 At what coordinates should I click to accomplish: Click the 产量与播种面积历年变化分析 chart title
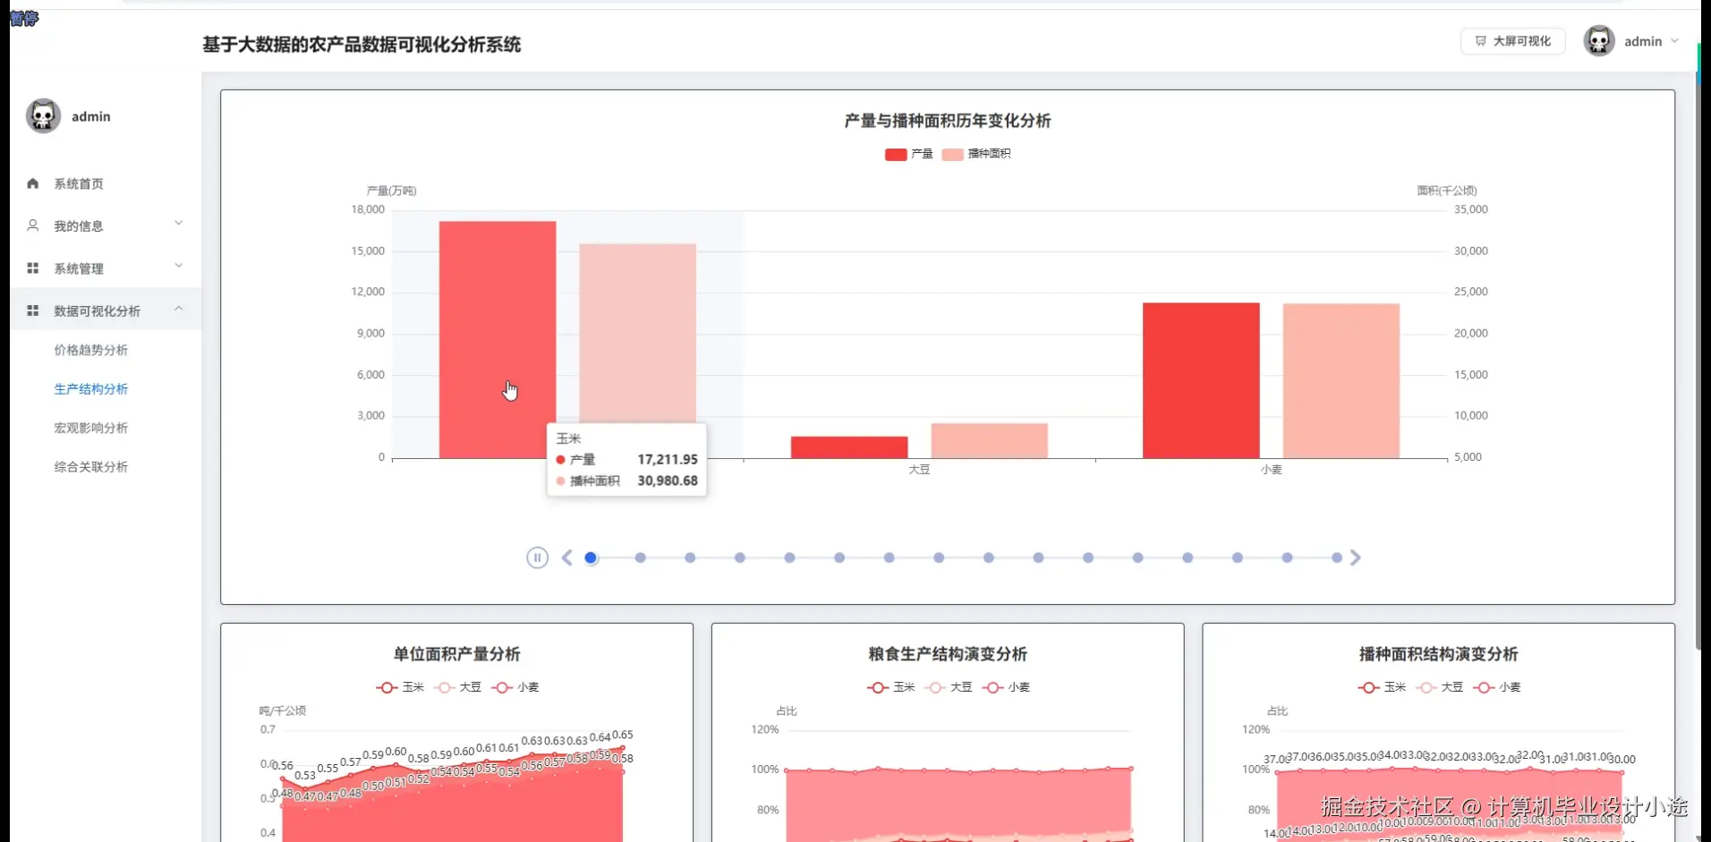pyautogui.click(x=948, y=121)
